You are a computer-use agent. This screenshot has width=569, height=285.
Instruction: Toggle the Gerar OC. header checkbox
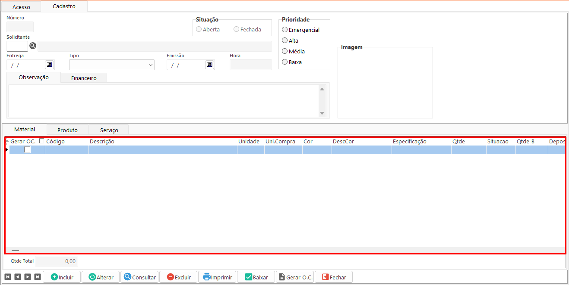point(41,141)
